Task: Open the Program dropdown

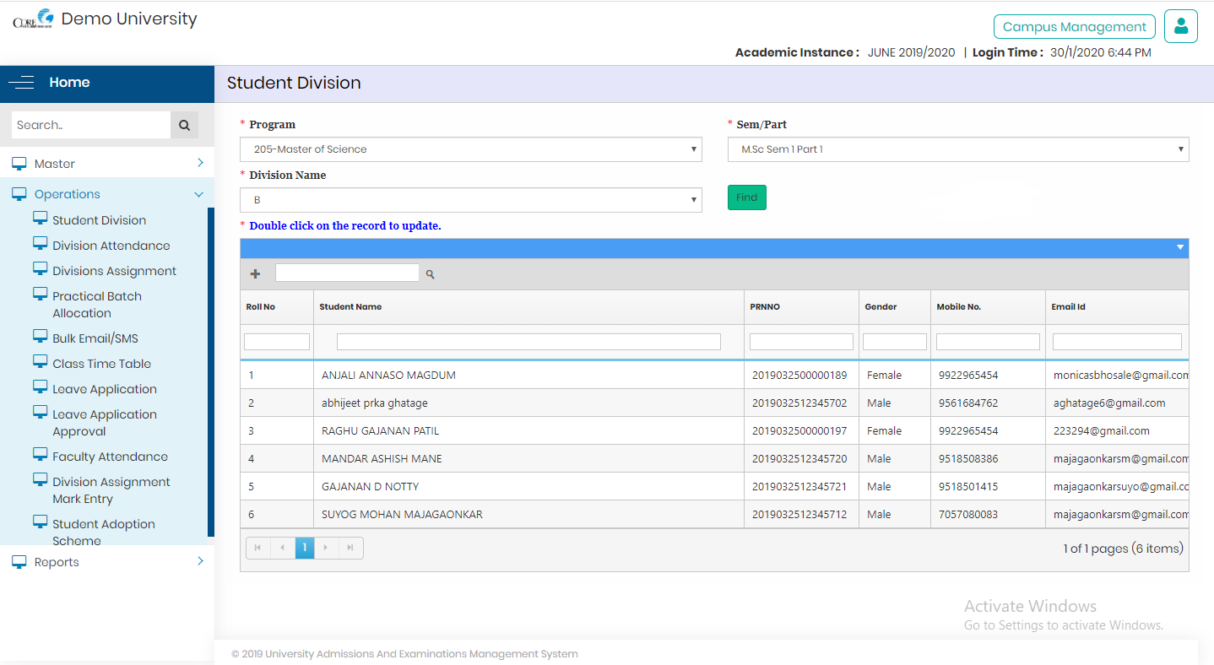Action: click(x=470, y=149)
